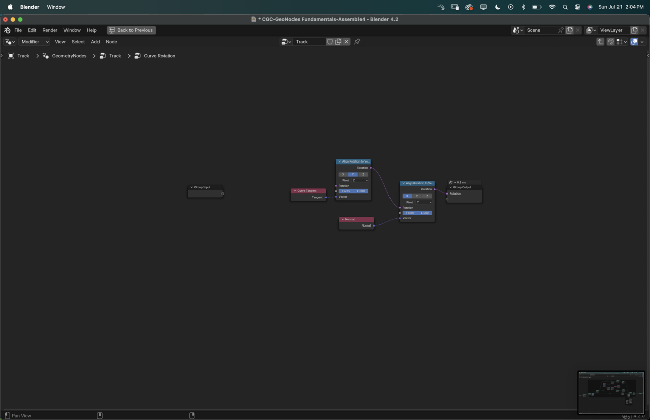
Task: Open the Help menu
Action: click(92, 30)
